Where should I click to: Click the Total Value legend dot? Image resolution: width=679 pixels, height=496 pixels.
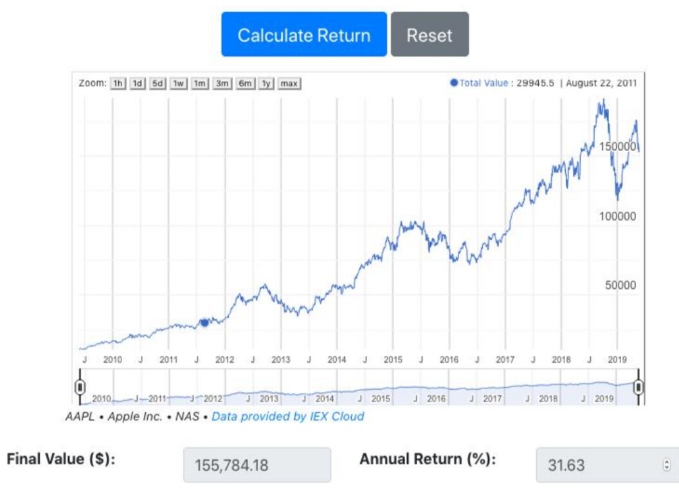(454, 83)
